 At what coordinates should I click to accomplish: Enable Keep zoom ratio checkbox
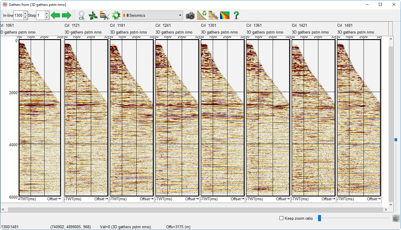point(281,218)
